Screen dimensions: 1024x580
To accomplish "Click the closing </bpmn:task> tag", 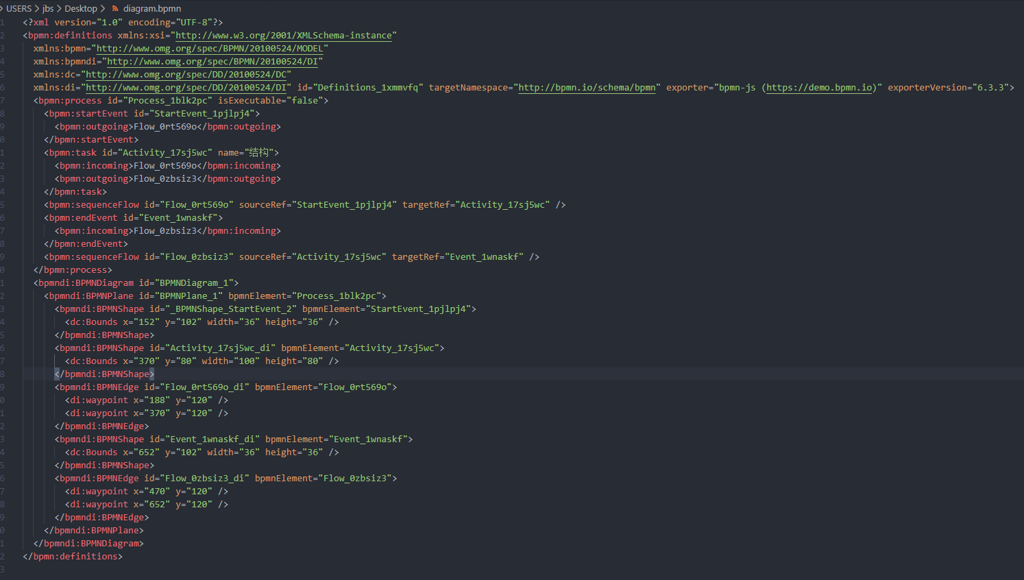I will (75, 192).
